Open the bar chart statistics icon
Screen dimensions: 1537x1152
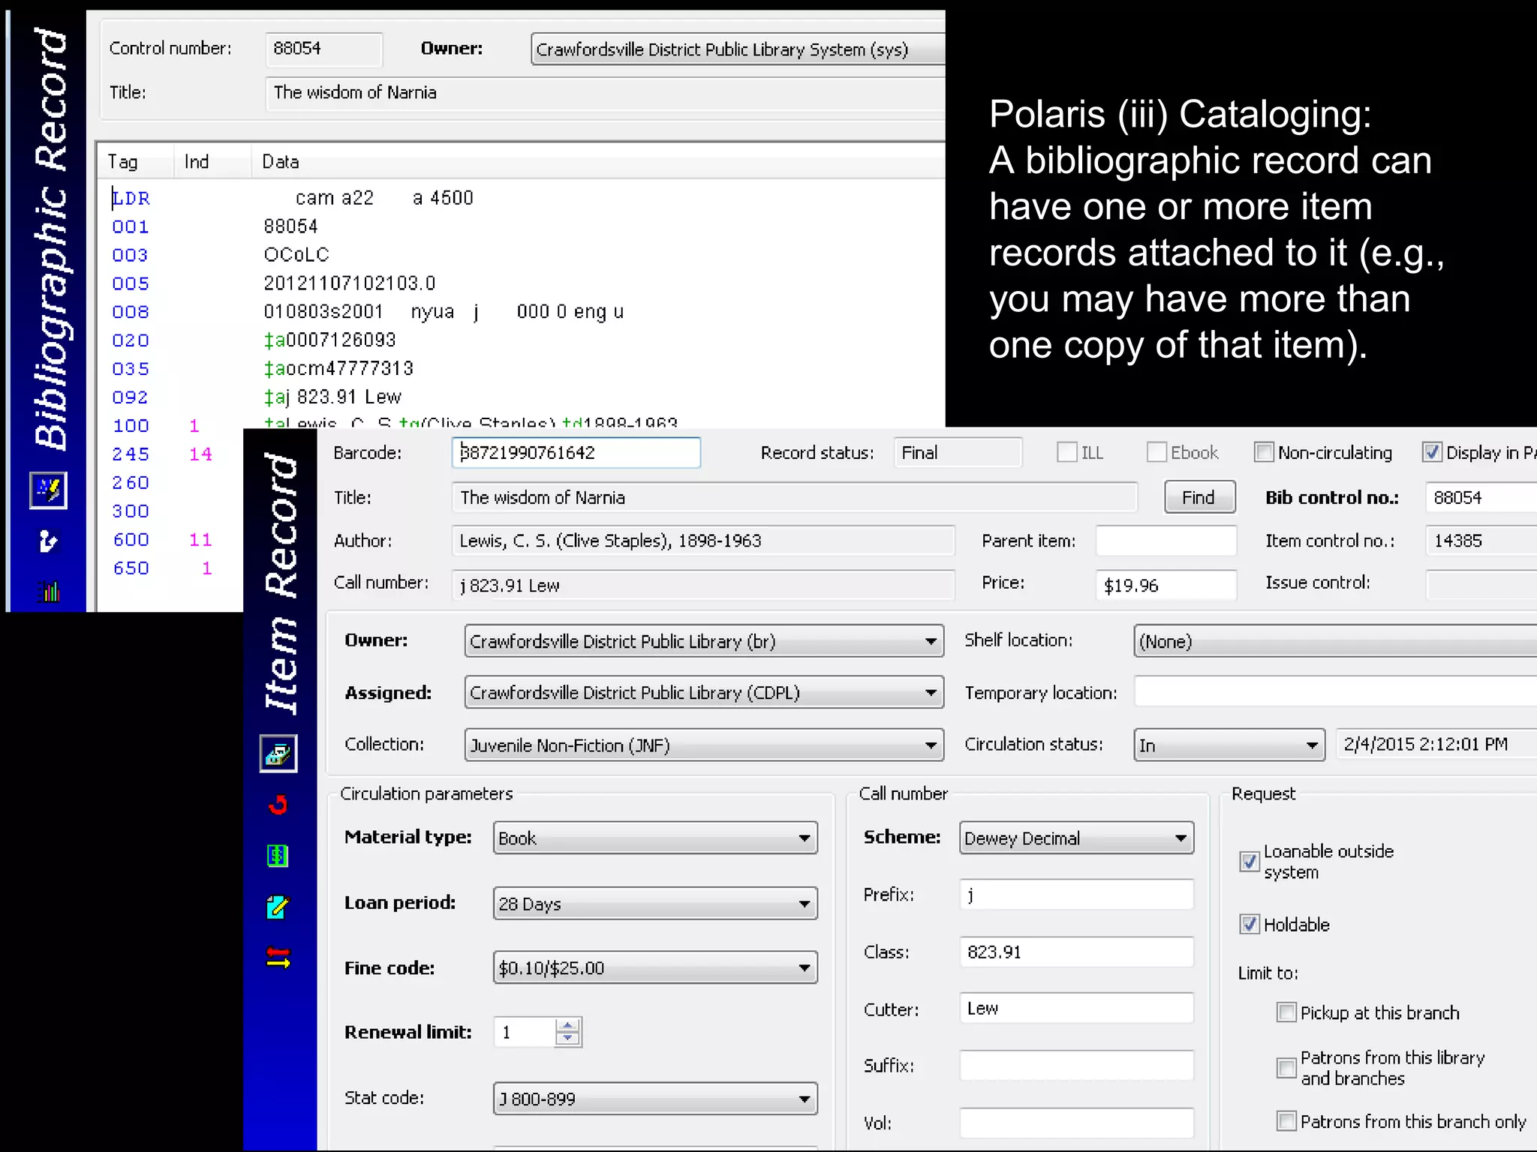pyautogui.click(x=49, y=591)
